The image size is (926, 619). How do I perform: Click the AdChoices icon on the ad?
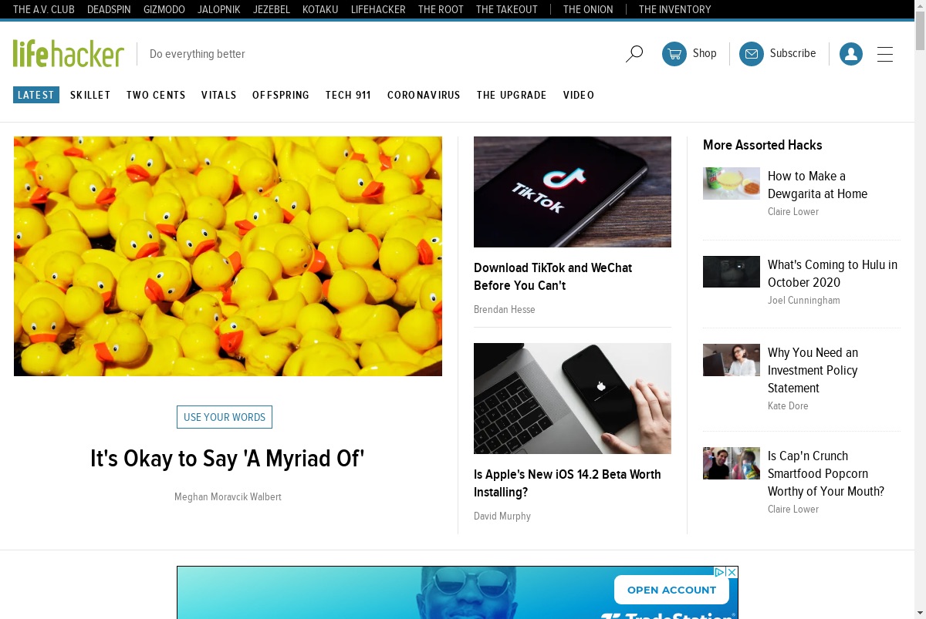click(x=719, y=572)
